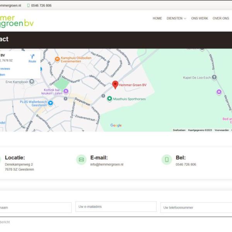Click the green email envelope icon
This screenshot has height=232, width=232.
[81, 159]
